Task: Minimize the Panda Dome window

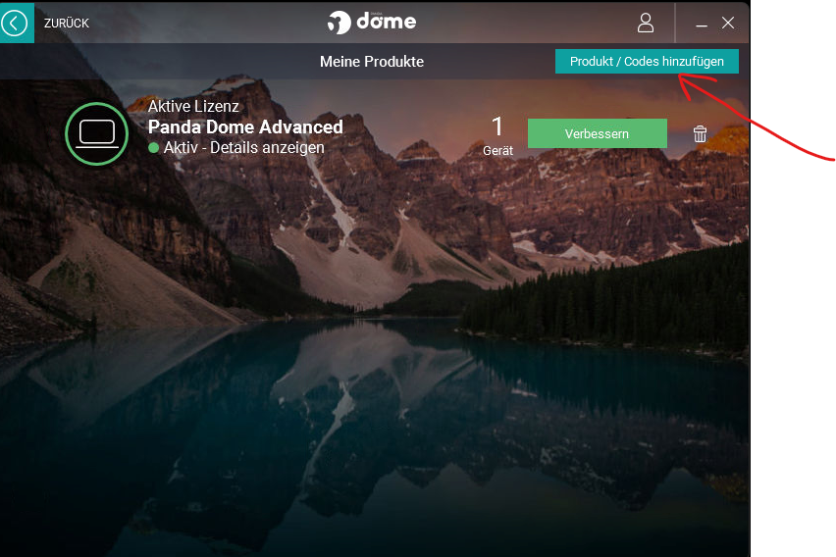Action: click(702, 24)
